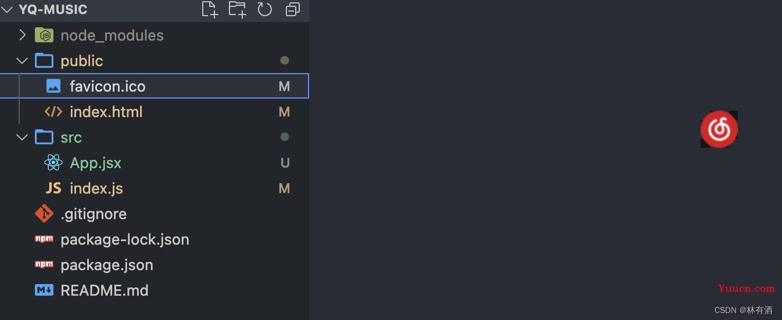
Task: Click the React icon beside App.jsx
Action: pyautogui.click(x=53, y=163)
